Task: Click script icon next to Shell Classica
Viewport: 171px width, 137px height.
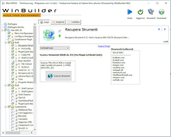Action: [x=16, y=94]
